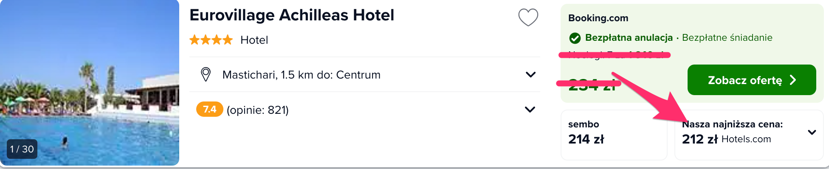Click Mastichari, 1.5 km do: Centrum text
The image size is (829, 169).
pyautogui.click(x=302, y=75)
